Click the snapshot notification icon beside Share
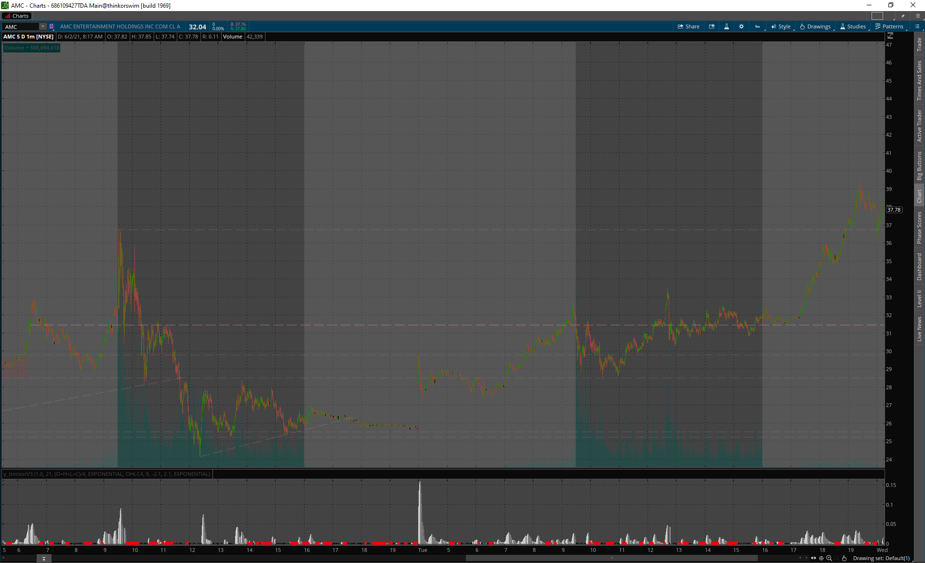Screen dimensions: 925x563 click(712, 26)
